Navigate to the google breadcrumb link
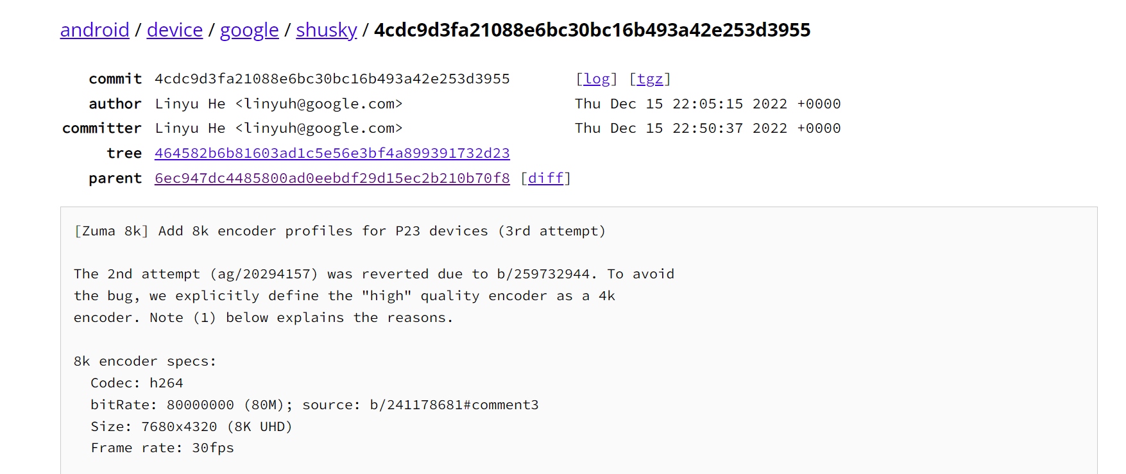1126x474 pixels. pos(249,30)
